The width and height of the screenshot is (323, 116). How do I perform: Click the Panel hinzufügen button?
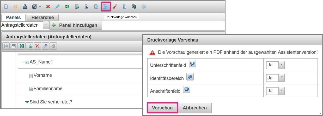coord(75,25)
